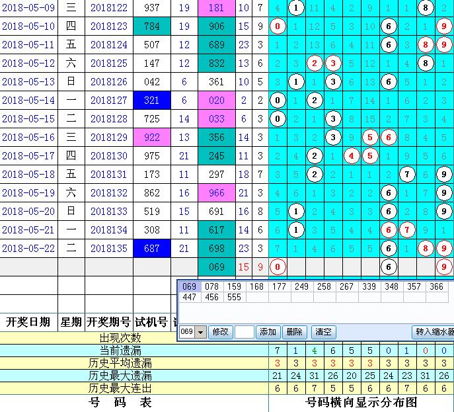Click red circled 6 in the 2018-05-16 row
Screen dimensions: 454x412
point(389,138)
